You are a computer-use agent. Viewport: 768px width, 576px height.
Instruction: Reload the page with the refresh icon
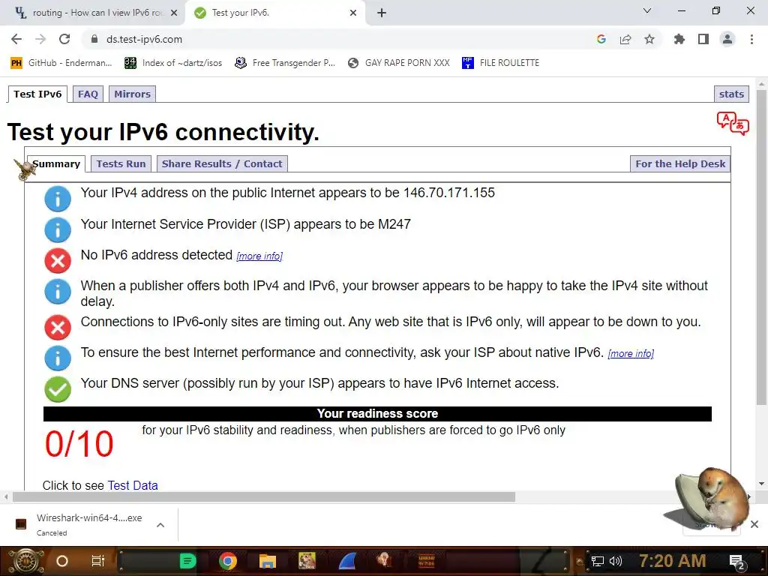pyautogui.click(x=64, y=39)
